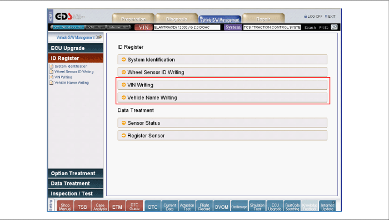Toggle the Internet Off status indicator
This screenshot has height=220, width=389.
[118, 27]
